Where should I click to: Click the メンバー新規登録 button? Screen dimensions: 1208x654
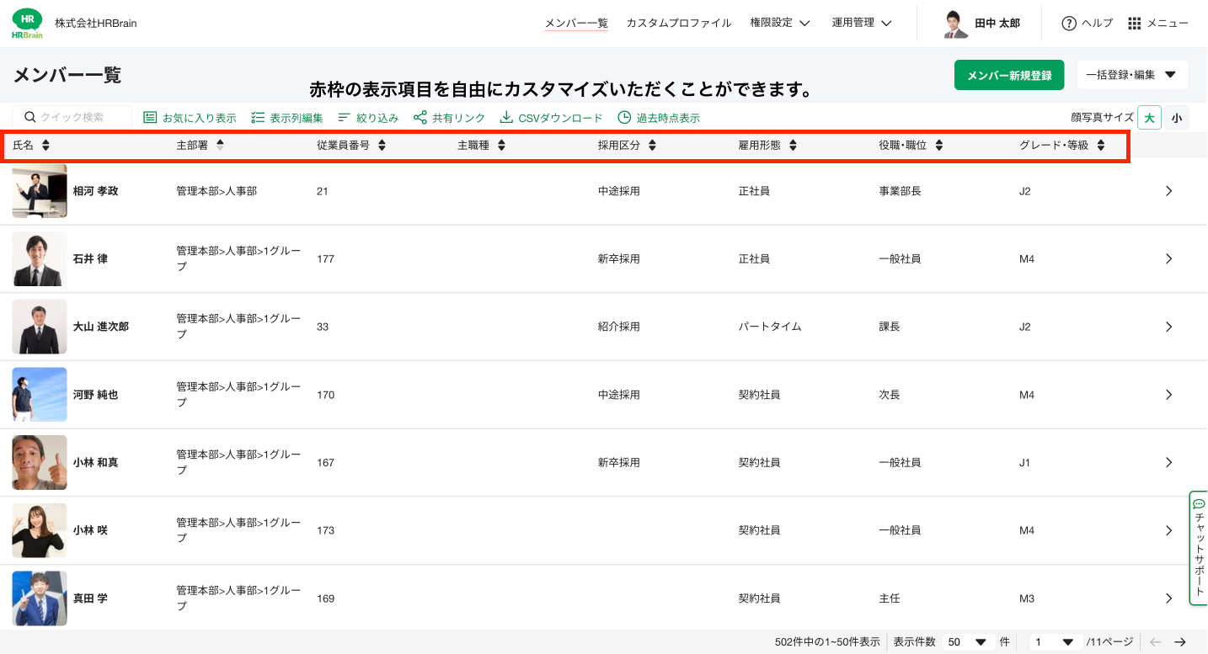tap(1009, 75)
